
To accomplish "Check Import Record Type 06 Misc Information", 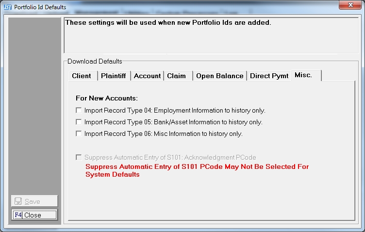I will click(x=79, y=133).
